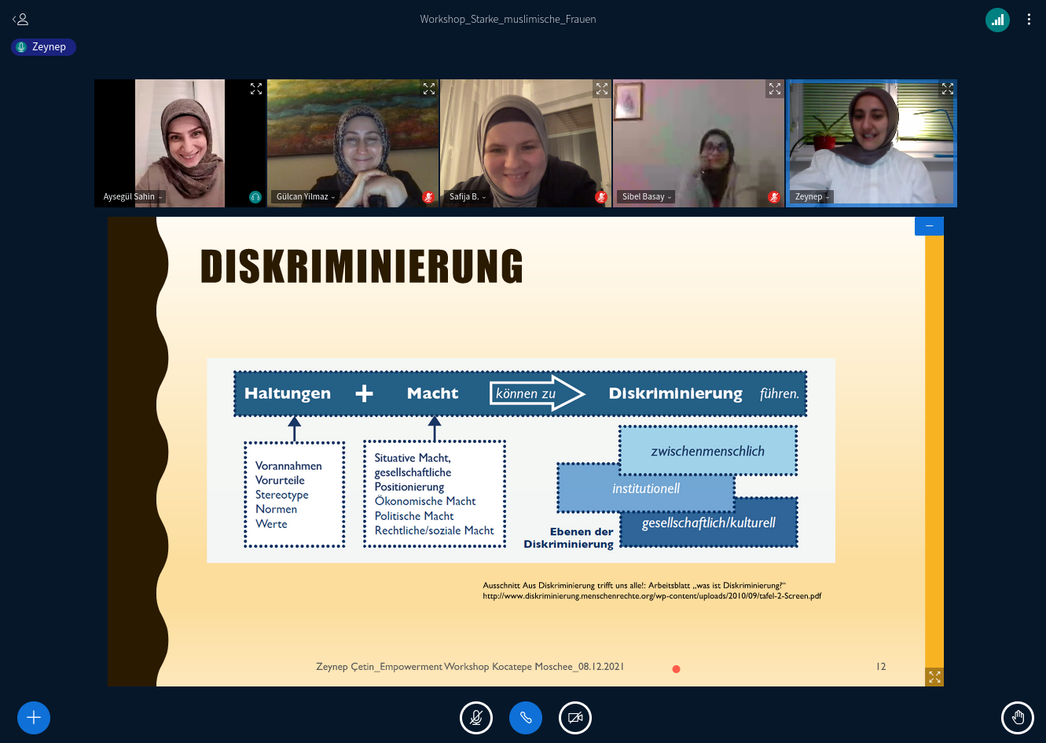Make the presentation fullscreen
The height and width of the screenshot is (743, 1046).
point(934,676)
